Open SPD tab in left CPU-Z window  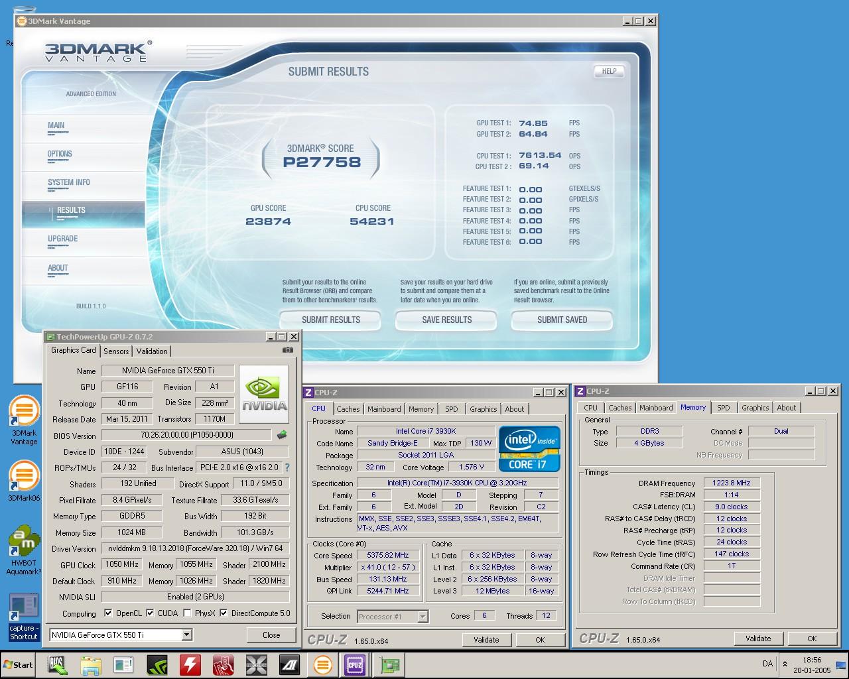click(451, 409)
